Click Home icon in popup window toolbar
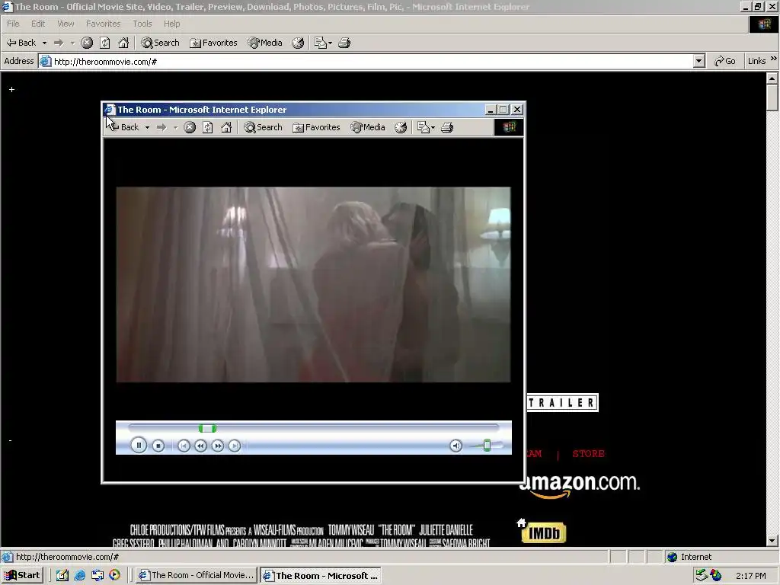Viewport: 780px width, 585px height. (226, 127)
